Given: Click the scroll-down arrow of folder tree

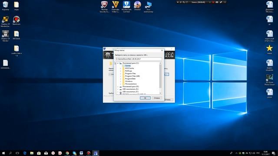Looking at the screenshot, I should [160, 93].
